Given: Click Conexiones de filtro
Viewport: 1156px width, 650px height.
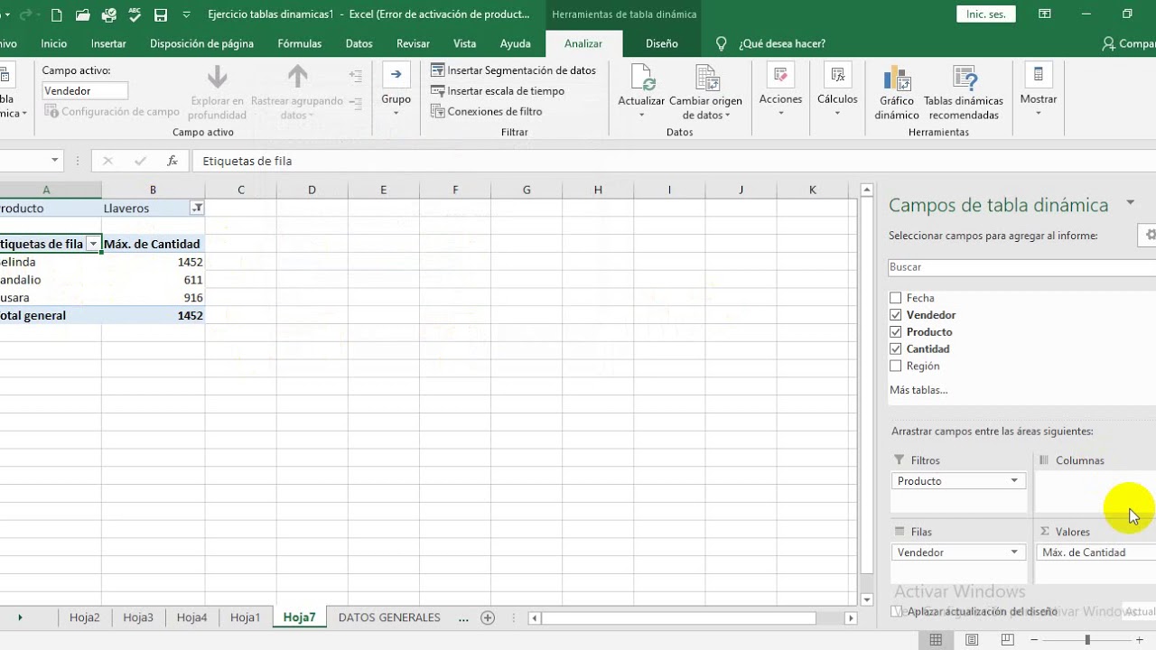Looking at the screenshot, I should tap(487, 112).
